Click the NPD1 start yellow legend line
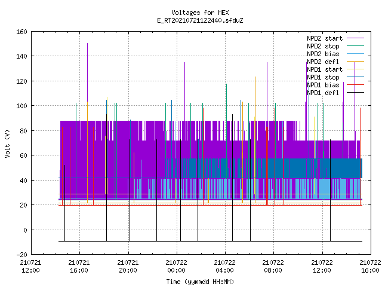Viewport: 382px width, 287px height. [x=355, y=69]
